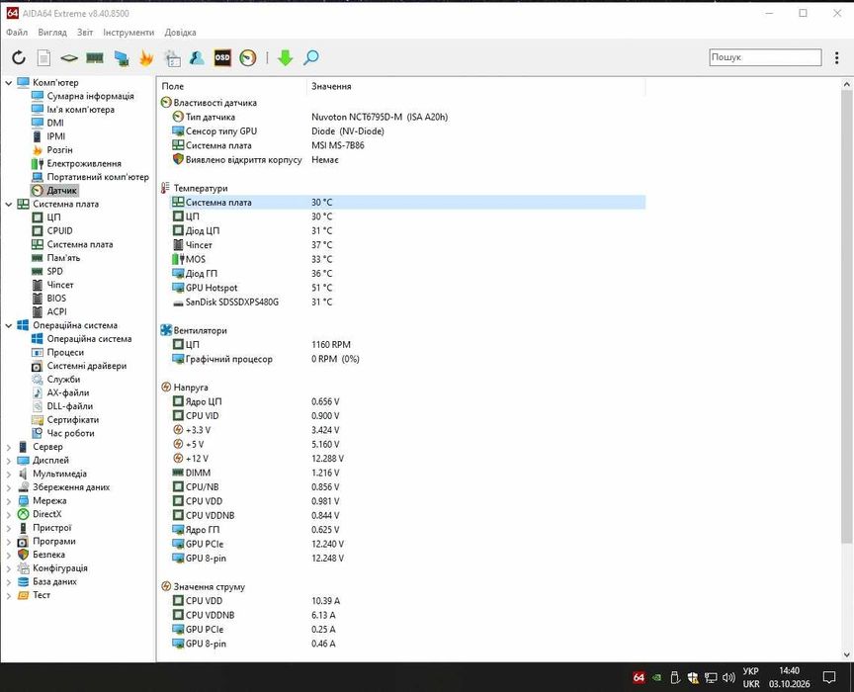Click the volume speaker tray icon

click(728, 677)
